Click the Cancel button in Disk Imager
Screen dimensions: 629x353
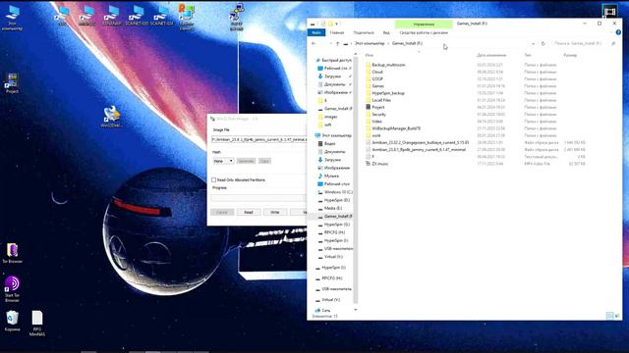pyautogui.click(x=222, y=212)
